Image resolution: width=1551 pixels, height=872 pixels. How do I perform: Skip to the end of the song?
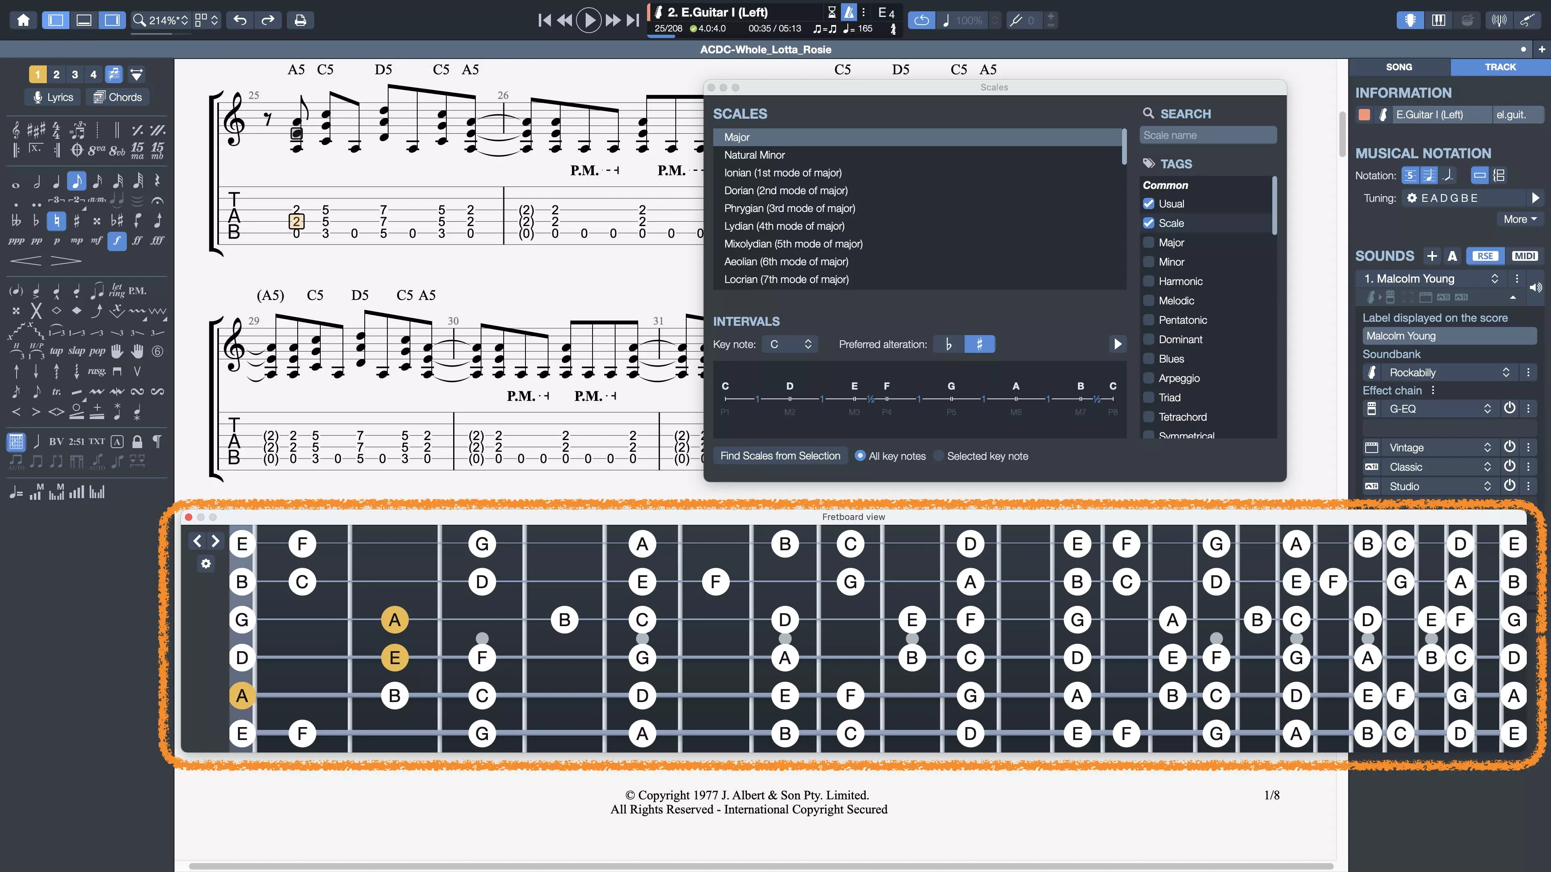click(632, 20)
